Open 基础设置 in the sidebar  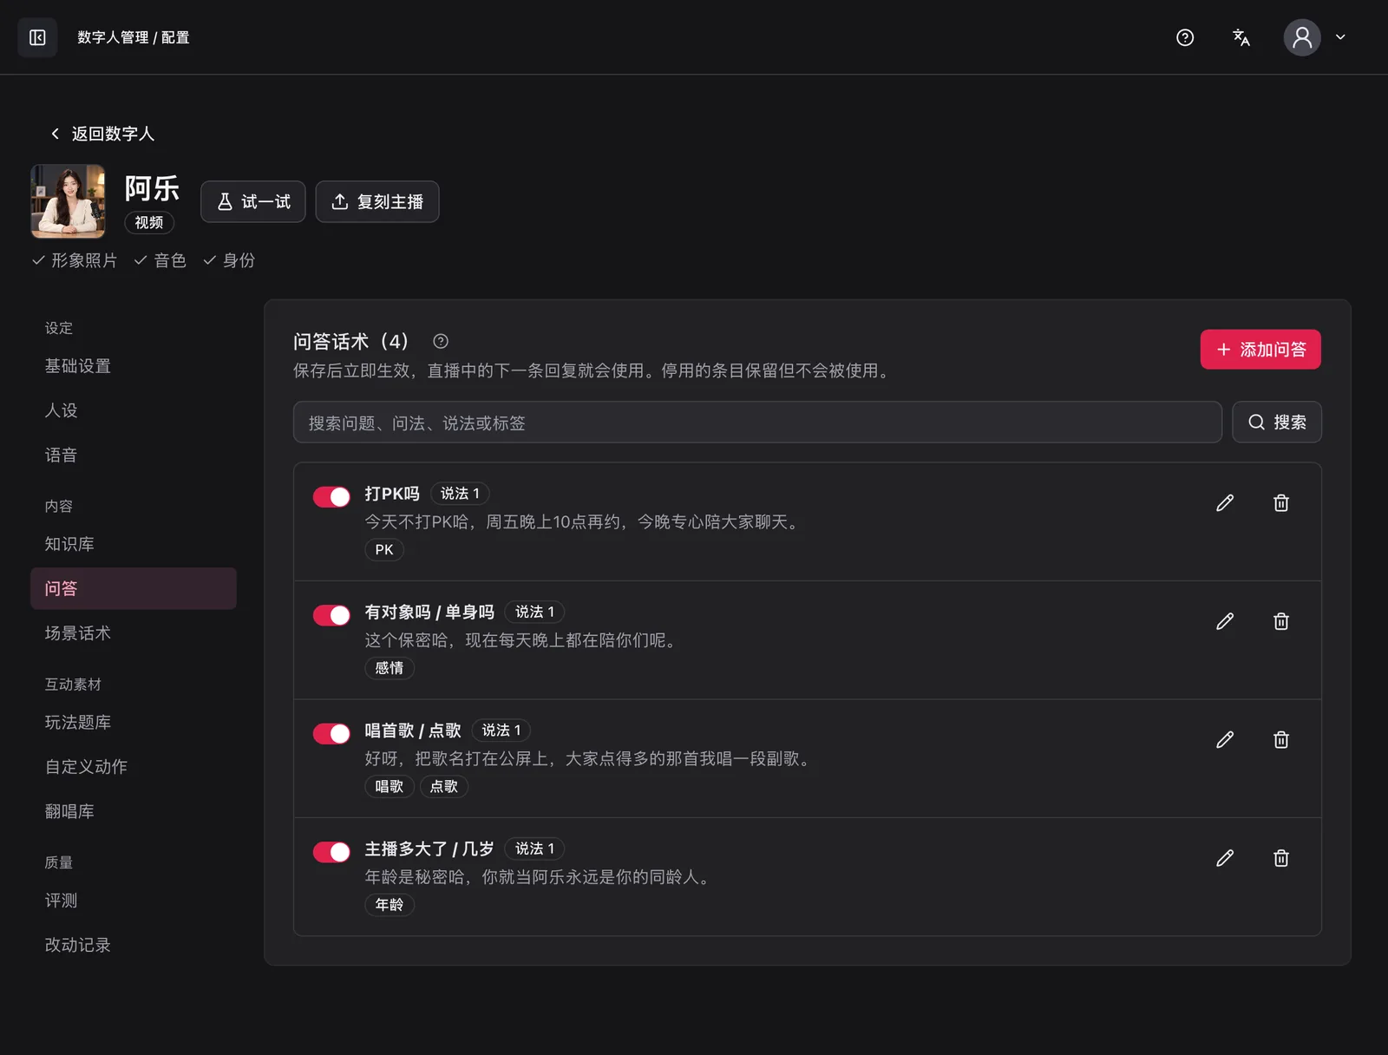click(134, 366)
